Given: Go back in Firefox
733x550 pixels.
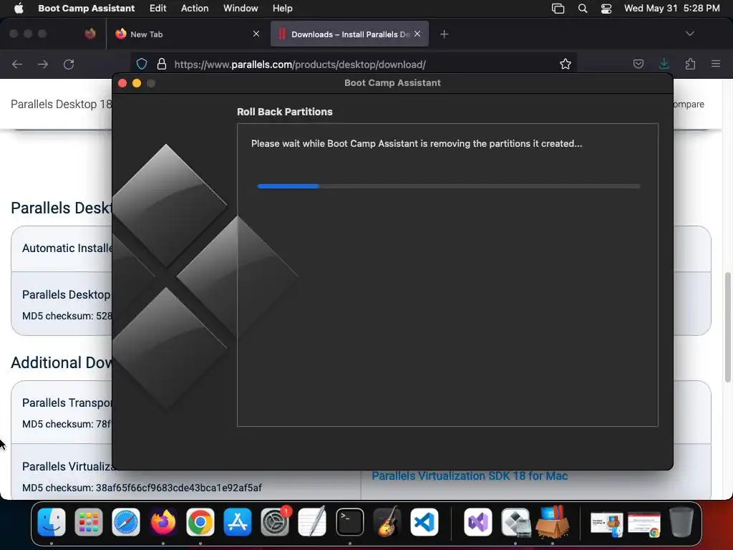Looking at the screenshot, I should point(17,64).
